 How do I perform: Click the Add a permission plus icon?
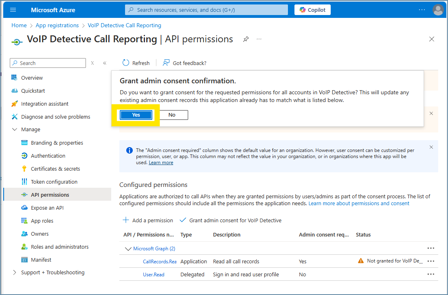click(126, 220)
